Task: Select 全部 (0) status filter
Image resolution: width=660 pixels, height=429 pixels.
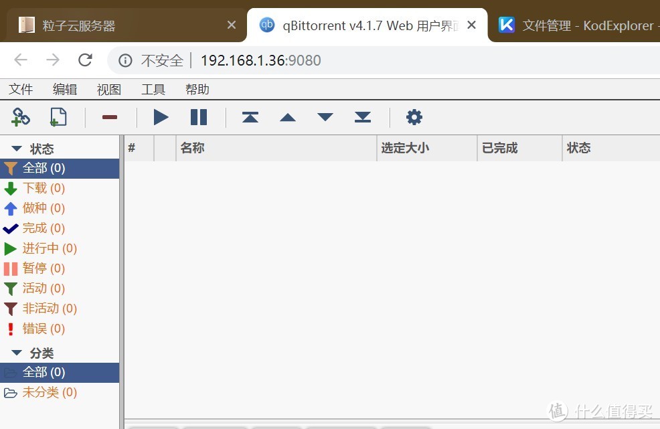Action: point(60,169)
